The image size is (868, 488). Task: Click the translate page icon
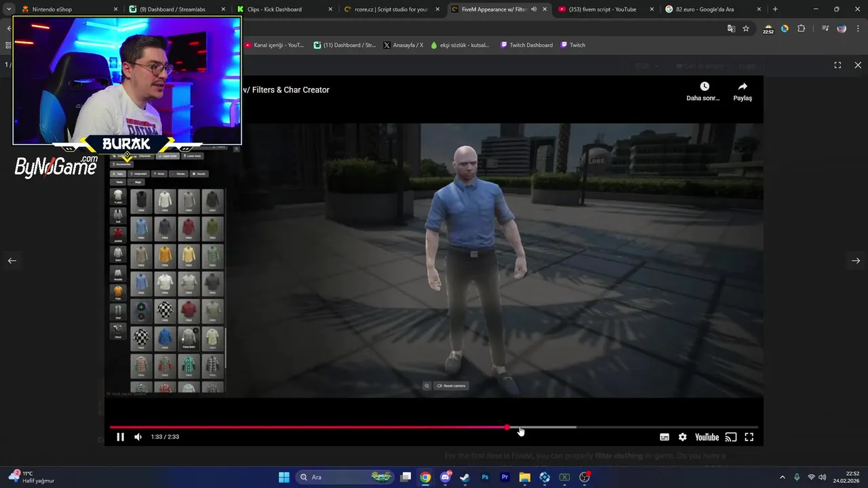[731, 28]
